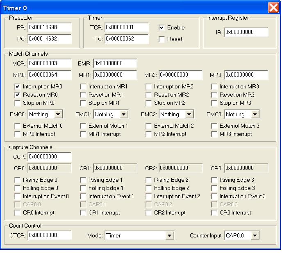Check MR0 Interrupt checkbox
This screenshot has width=282, height=253.
[17, 134]
